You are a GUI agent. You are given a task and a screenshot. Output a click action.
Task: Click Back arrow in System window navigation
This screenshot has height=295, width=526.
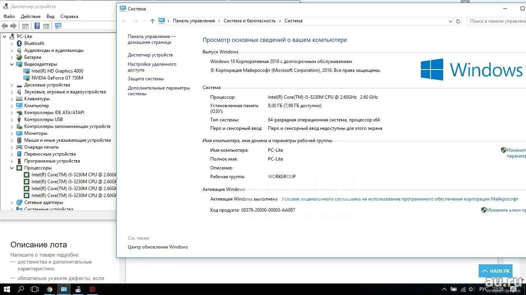pos(124,21)
